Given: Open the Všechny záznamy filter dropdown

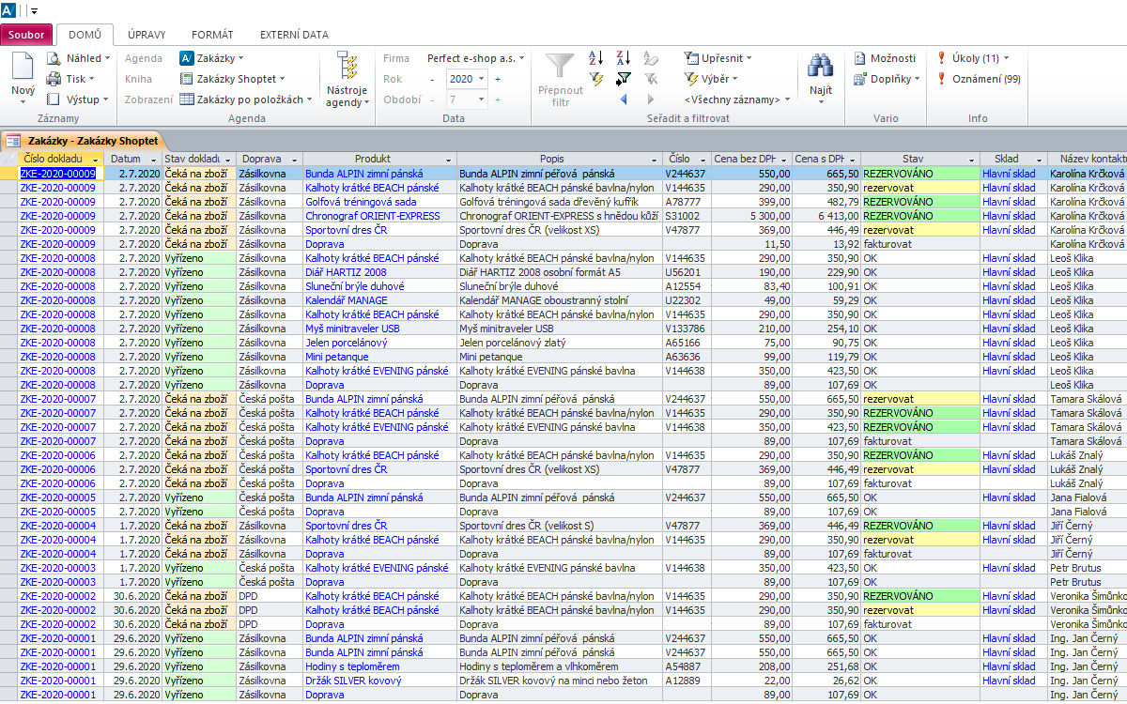Looking at the screenshot, I should pos(737,99).
